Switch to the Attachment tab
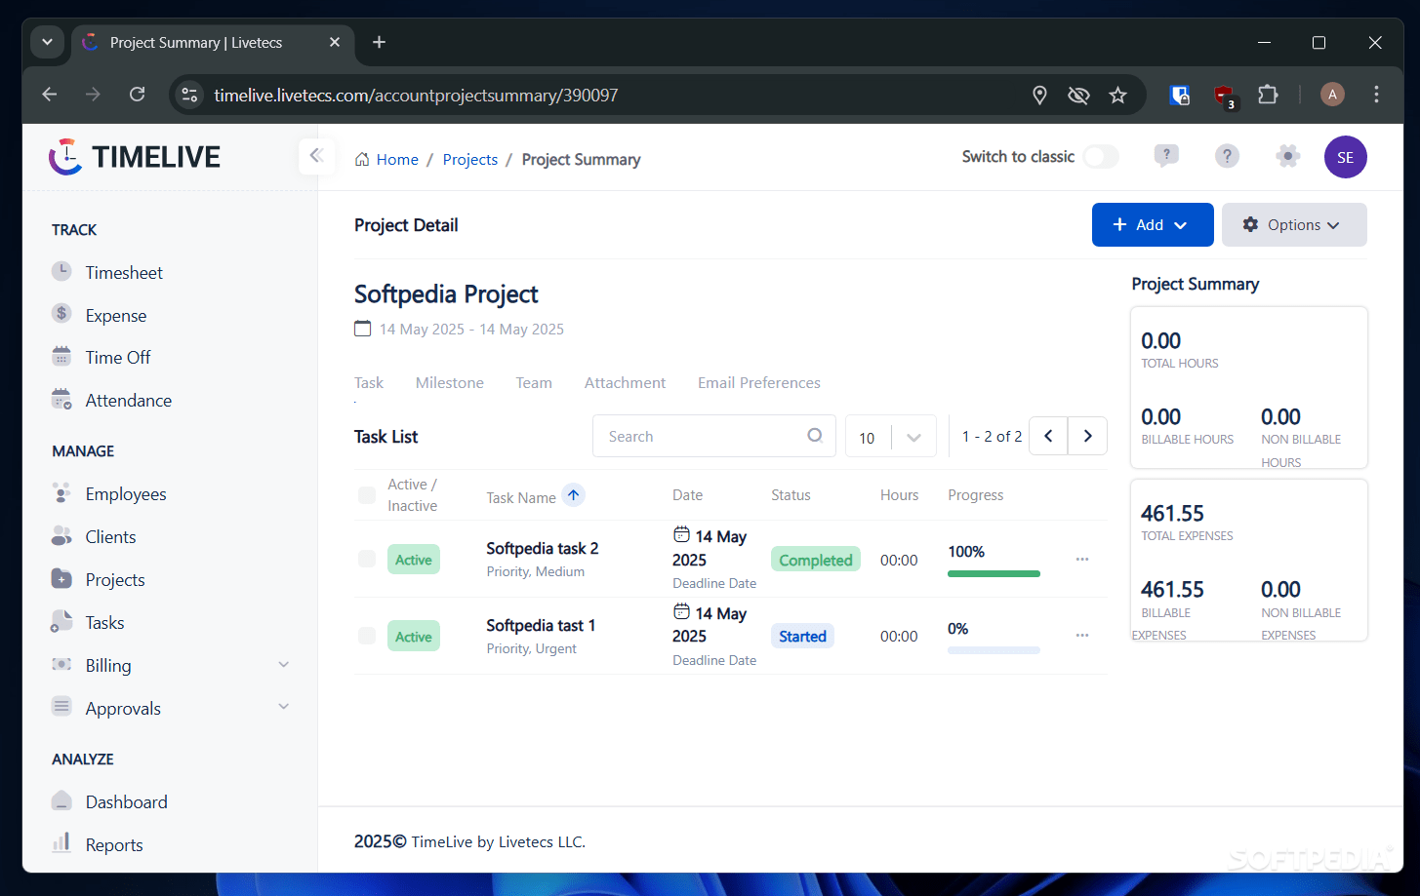This screenshot has width=1420, height=896. (x=625, y=382)
